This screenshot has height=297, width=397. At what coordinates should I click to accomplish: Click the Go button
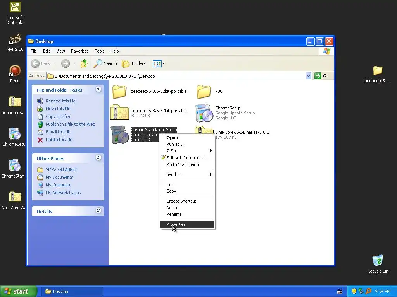coord(321,76)
